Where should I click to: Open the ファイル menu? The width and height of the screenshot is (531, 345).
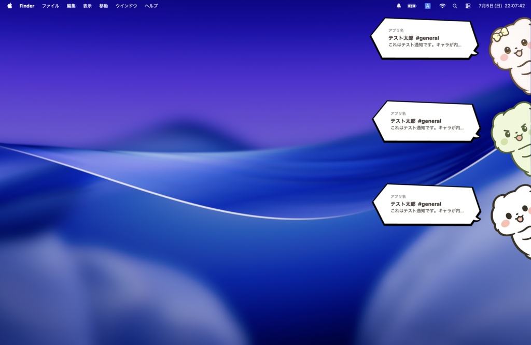pyautogui.click(x=50, y=6)
